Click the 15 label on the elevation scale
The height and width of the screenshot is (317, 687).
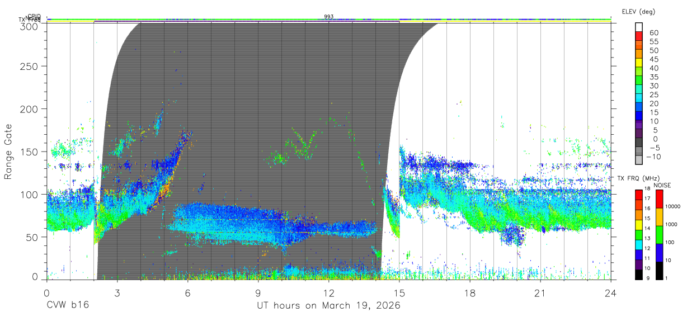click(653, 112)
